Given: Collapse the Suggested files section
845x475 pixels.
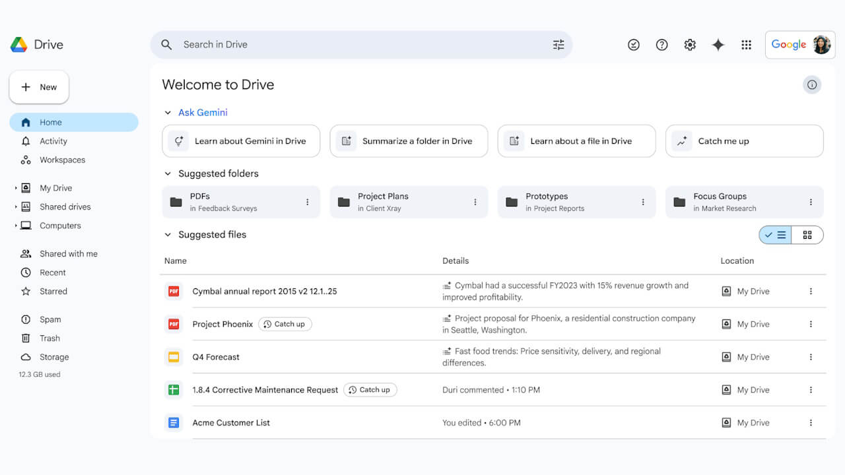Looking at the screenshot, I should (168, 235).
